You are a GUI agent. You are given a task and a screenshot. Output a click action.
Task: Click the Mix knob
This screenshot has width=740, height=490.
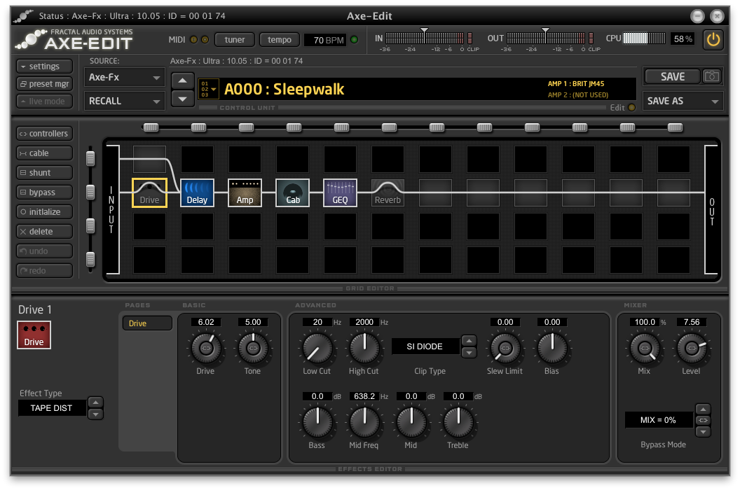pyautogui.click(x=645, y=348)
